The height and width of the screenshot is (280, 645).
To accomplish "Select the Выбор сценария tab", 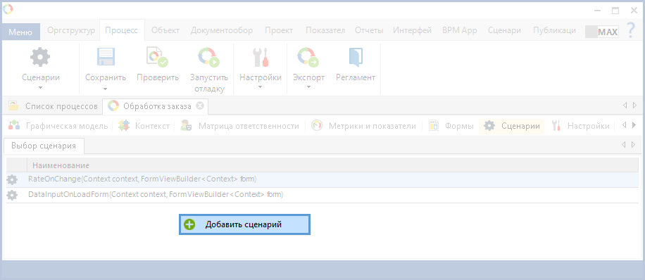I will (x=44, y=146).
